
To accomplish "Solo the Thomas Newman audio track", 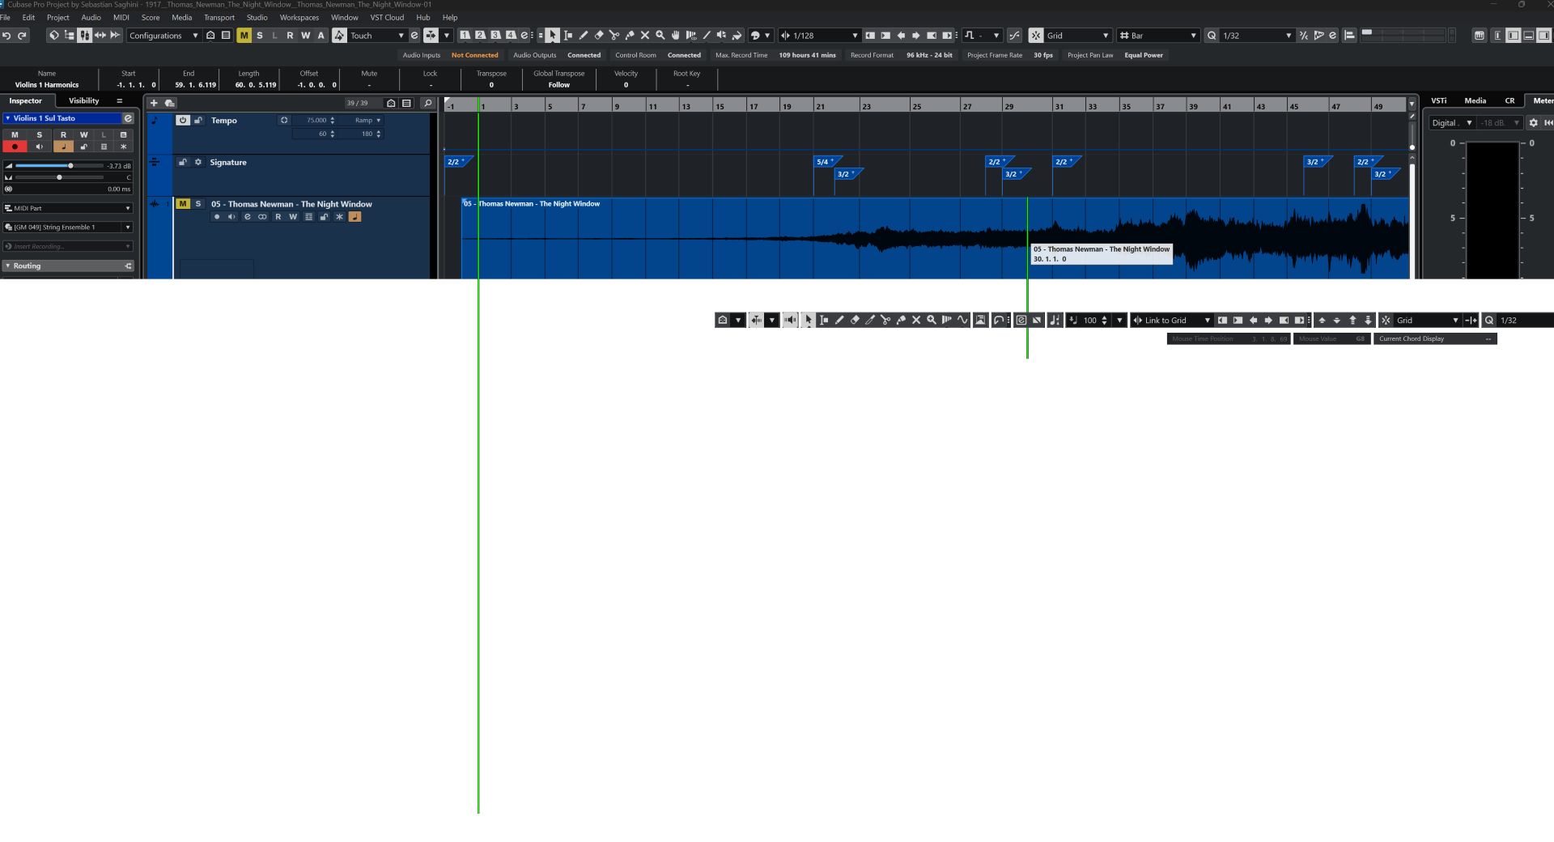I will coord(198,204).
